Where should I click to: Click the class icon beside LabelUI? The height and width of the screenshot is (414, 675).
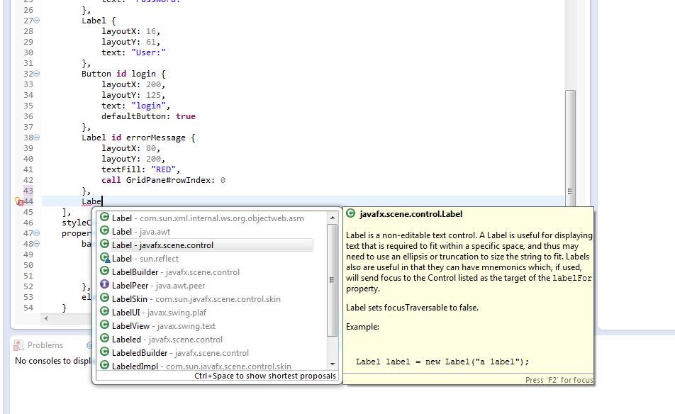pyautogui.click(x=104, y=312)
